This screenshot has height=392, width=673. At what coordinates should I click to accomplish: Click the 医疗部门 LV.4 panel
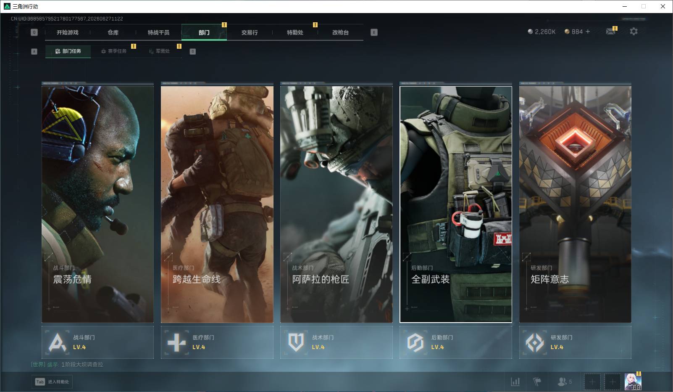pos(217,342)
